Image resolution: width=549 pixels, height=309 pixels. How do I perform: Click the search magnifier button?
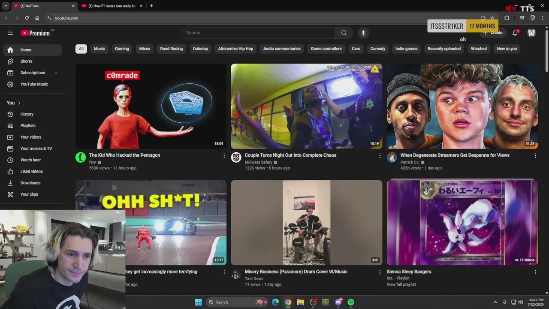coord(344,33)
